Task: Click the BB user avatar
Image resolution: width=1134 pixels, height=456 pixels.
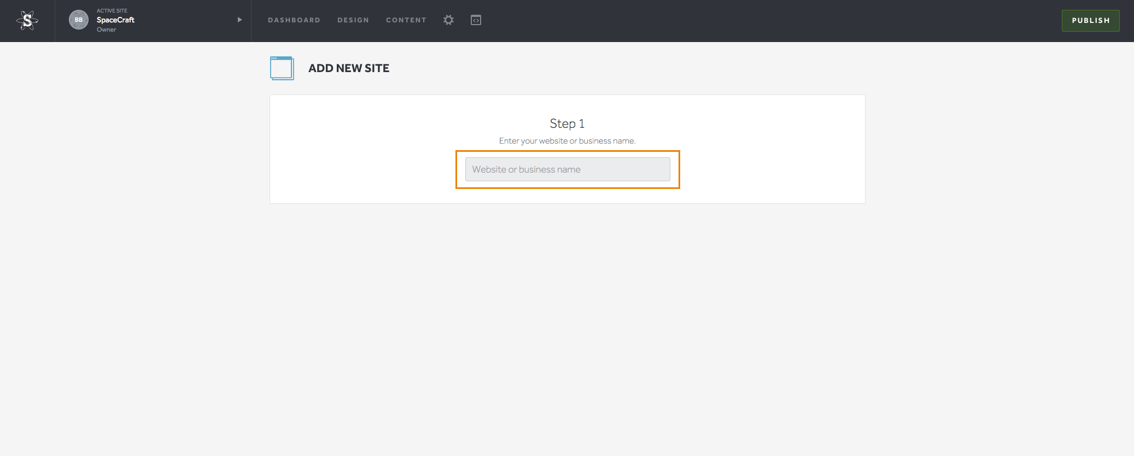Action: coord(79,20)
